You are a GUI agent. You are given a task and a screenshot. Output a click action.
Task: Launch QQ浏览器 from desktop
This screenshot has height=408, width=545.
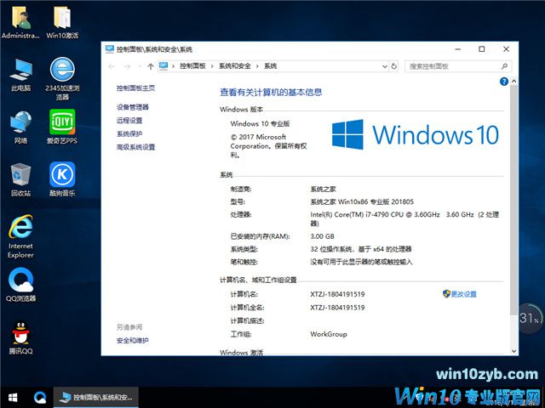pyautogui.click(x=20, y=285)
